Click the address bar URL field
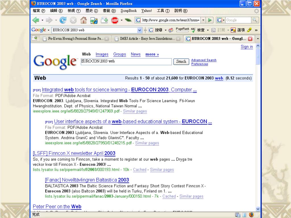The height and width of the screenshot is (218, 291). 171,20
